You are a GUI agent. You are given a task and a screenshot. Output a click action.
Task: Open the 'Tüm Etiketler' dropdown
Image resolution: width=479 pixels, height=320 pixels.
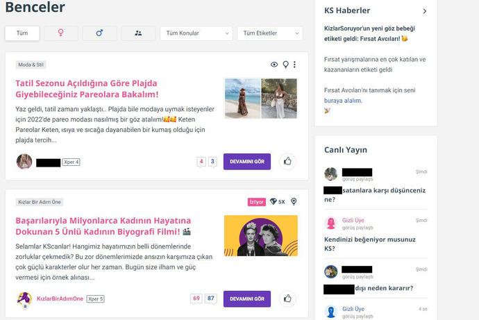point(270,33)
